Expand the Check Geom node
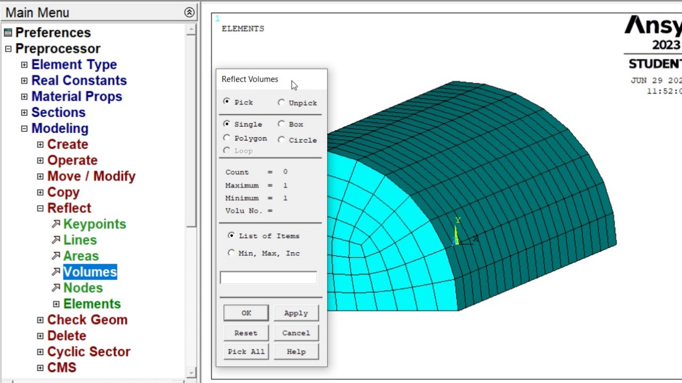 [x=40, y=320]
